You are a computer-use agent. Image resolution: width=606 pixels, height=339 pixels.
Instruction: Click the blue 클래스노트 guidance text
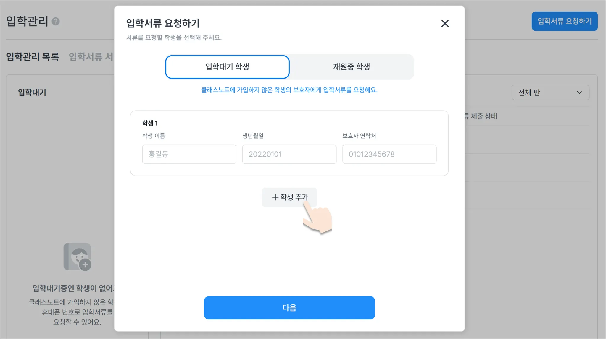pos(289,90)
